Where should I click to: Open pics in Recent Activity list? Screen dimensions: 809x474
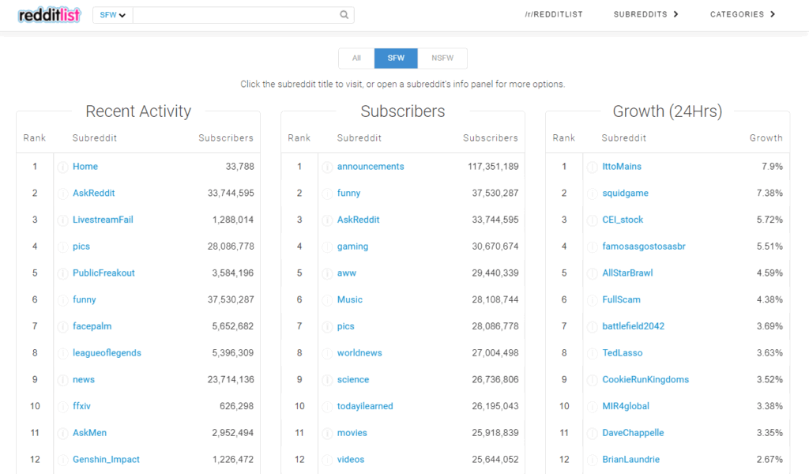tap(81, 246)
